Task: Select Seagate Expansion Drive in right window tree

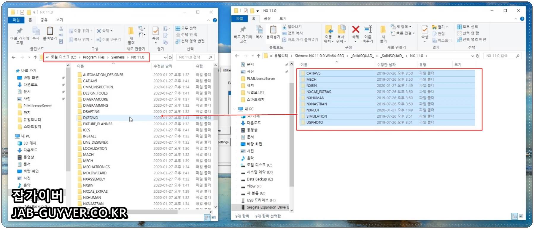Action: [265, 207]
